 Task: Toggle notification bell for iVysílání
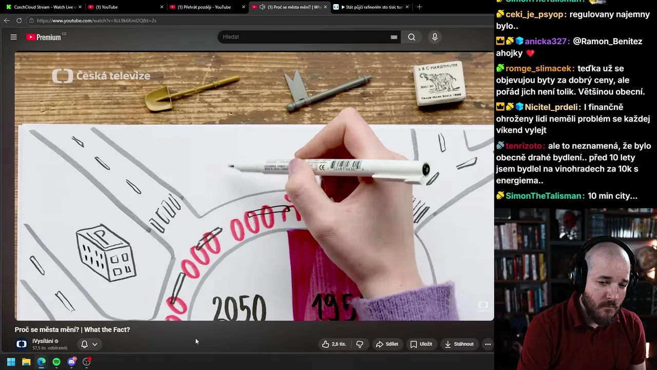point(84,344)
